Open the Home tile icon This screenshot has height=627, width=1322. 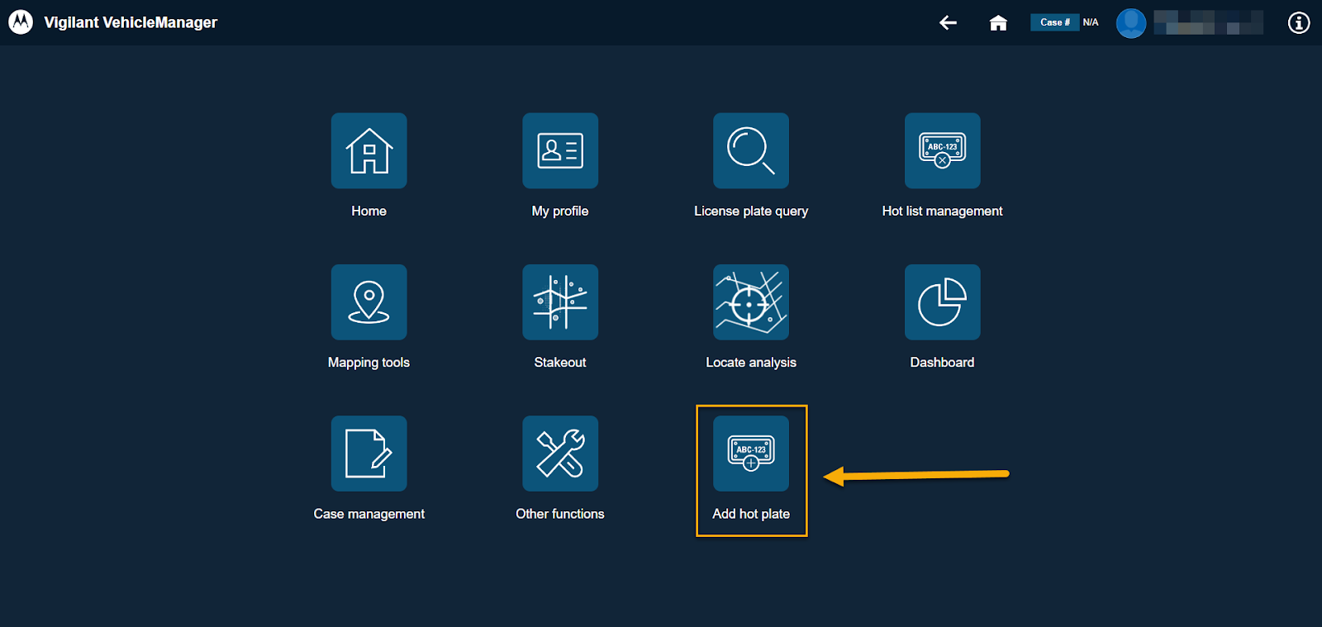pyautogui.click(x=369, y=150)
